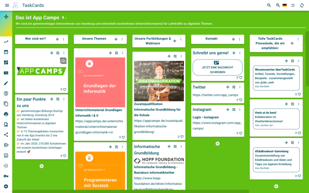Open the contact card icon in sidebar

coord(6,156)
